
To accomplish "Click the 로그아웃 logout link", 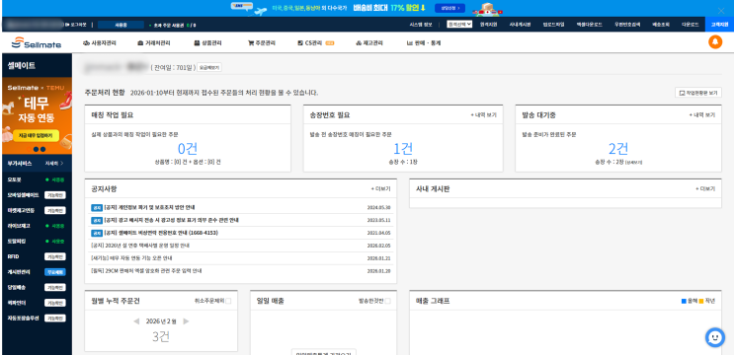I will (x=77, y=25).
